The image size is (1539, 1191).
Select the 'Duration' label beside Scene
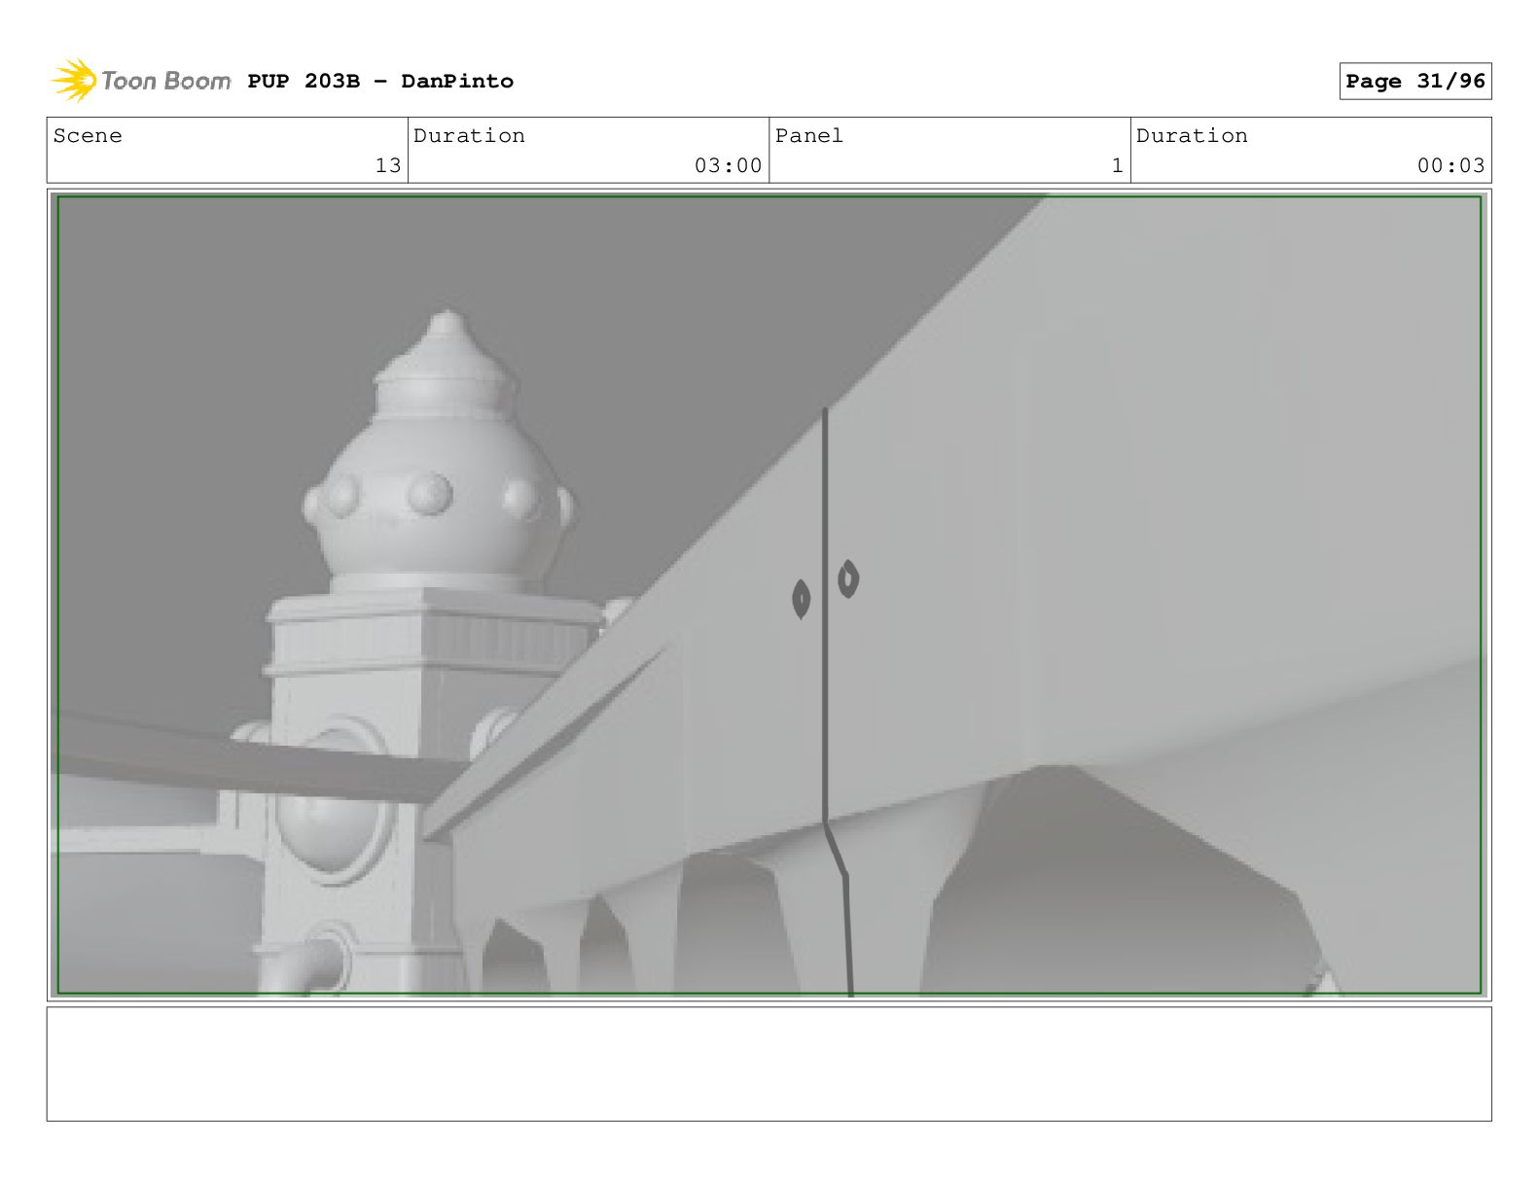tap(469, 136)
